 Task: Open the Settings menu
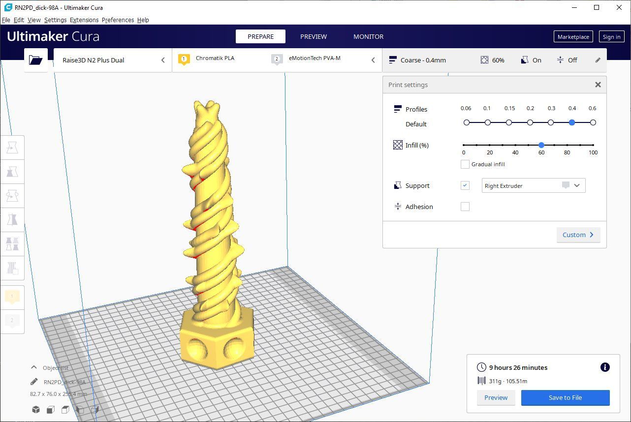click(55, 20)
